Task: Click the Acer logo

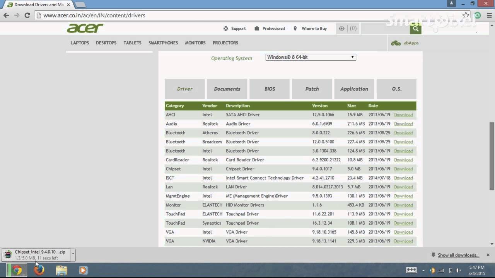Action: tap(85, 28)
